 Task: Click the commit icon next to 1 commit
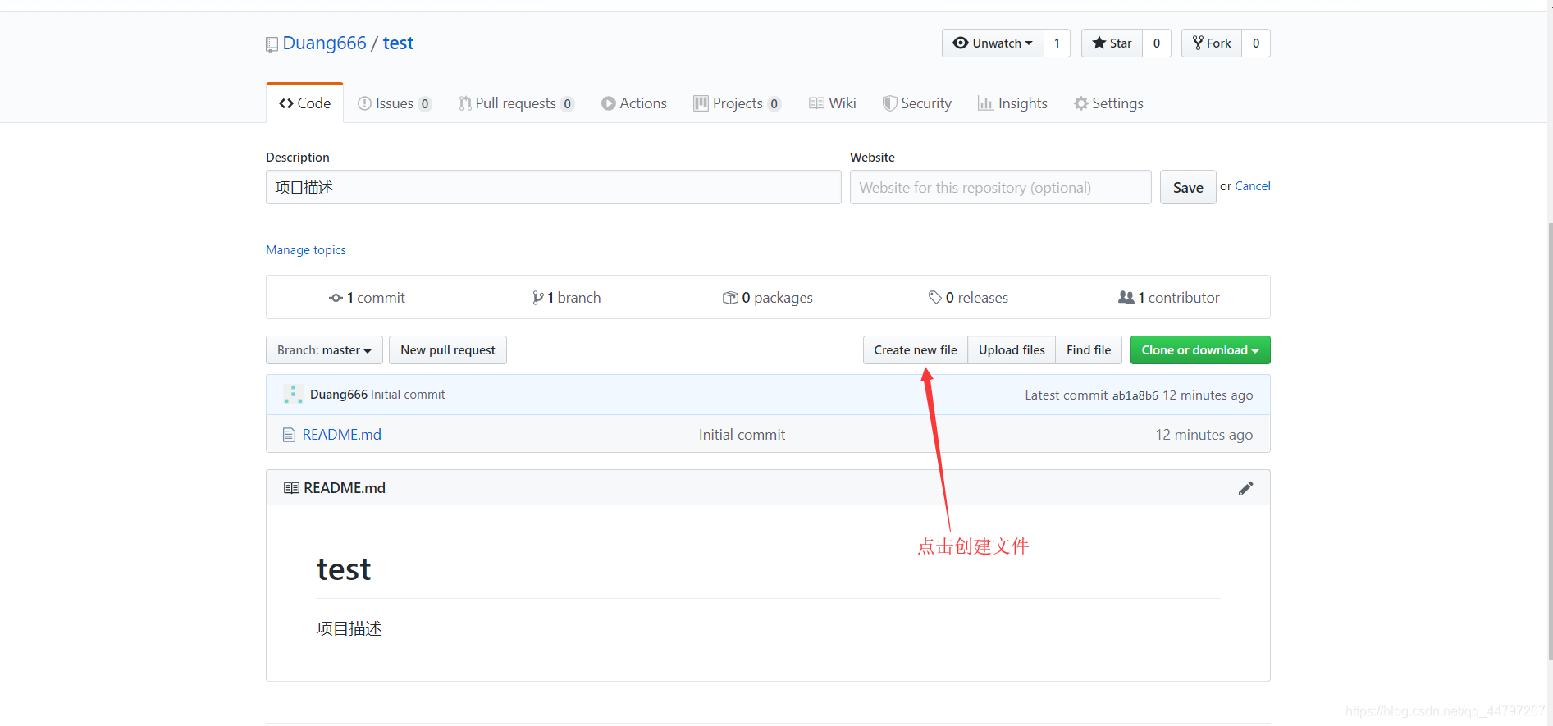coord(336,298)
